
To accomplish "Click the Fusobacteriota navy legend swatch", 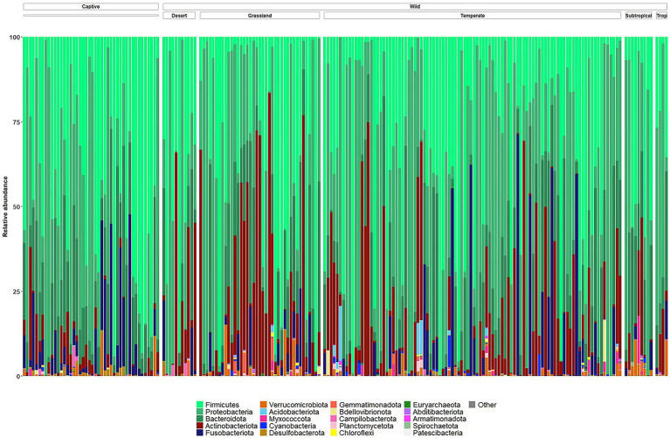I will [199, 433].
